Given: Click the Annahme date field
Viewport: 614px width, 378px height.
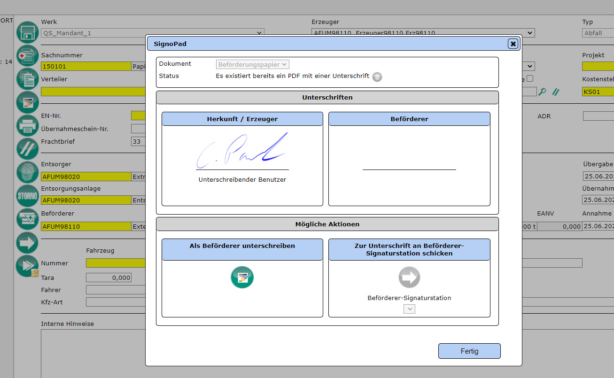Looking at the screenshot, I should 598,226.
